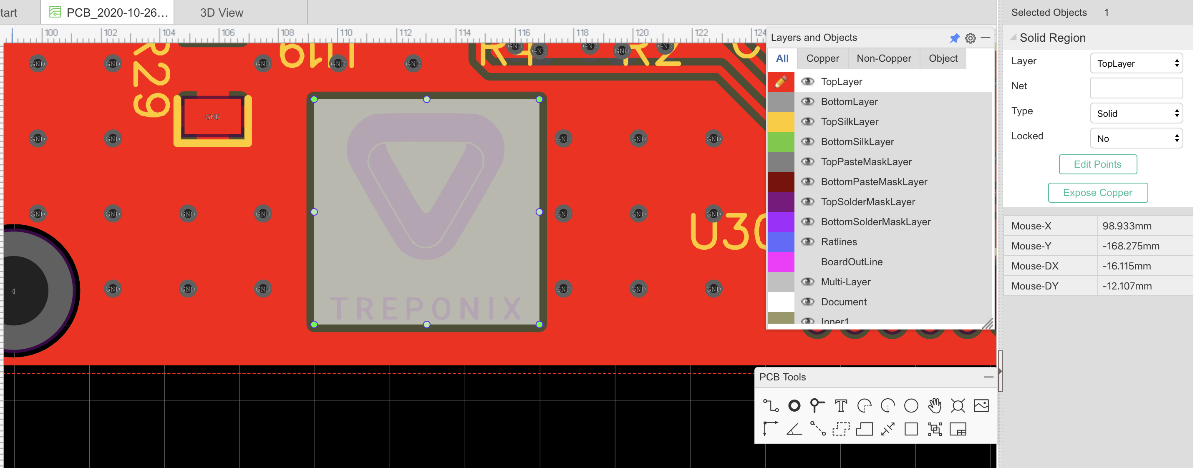Select the Text tool in PCB Tools

[841, 405]
